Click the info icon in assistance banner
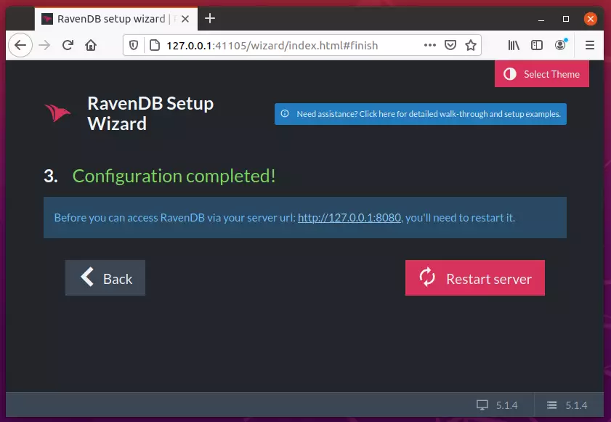611x422 pixels. point(285,113)
